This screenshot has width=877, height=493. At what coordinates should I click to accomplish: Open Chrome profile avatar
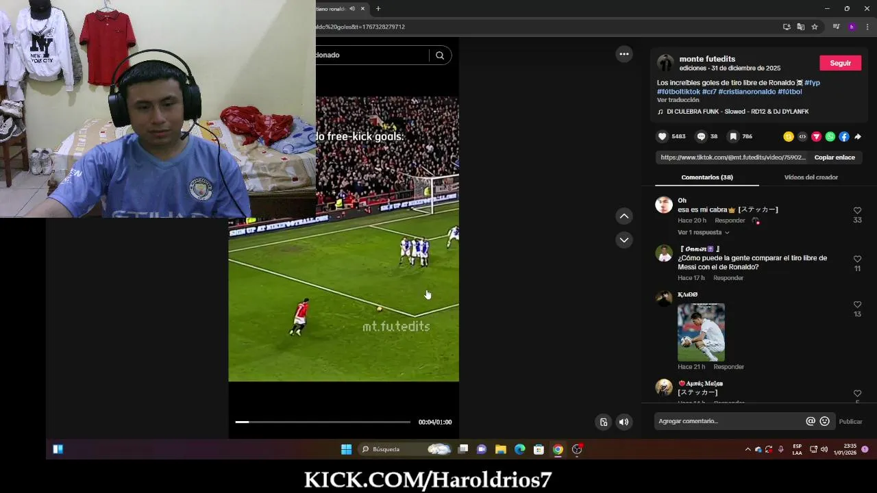click(x=852, y=27)
